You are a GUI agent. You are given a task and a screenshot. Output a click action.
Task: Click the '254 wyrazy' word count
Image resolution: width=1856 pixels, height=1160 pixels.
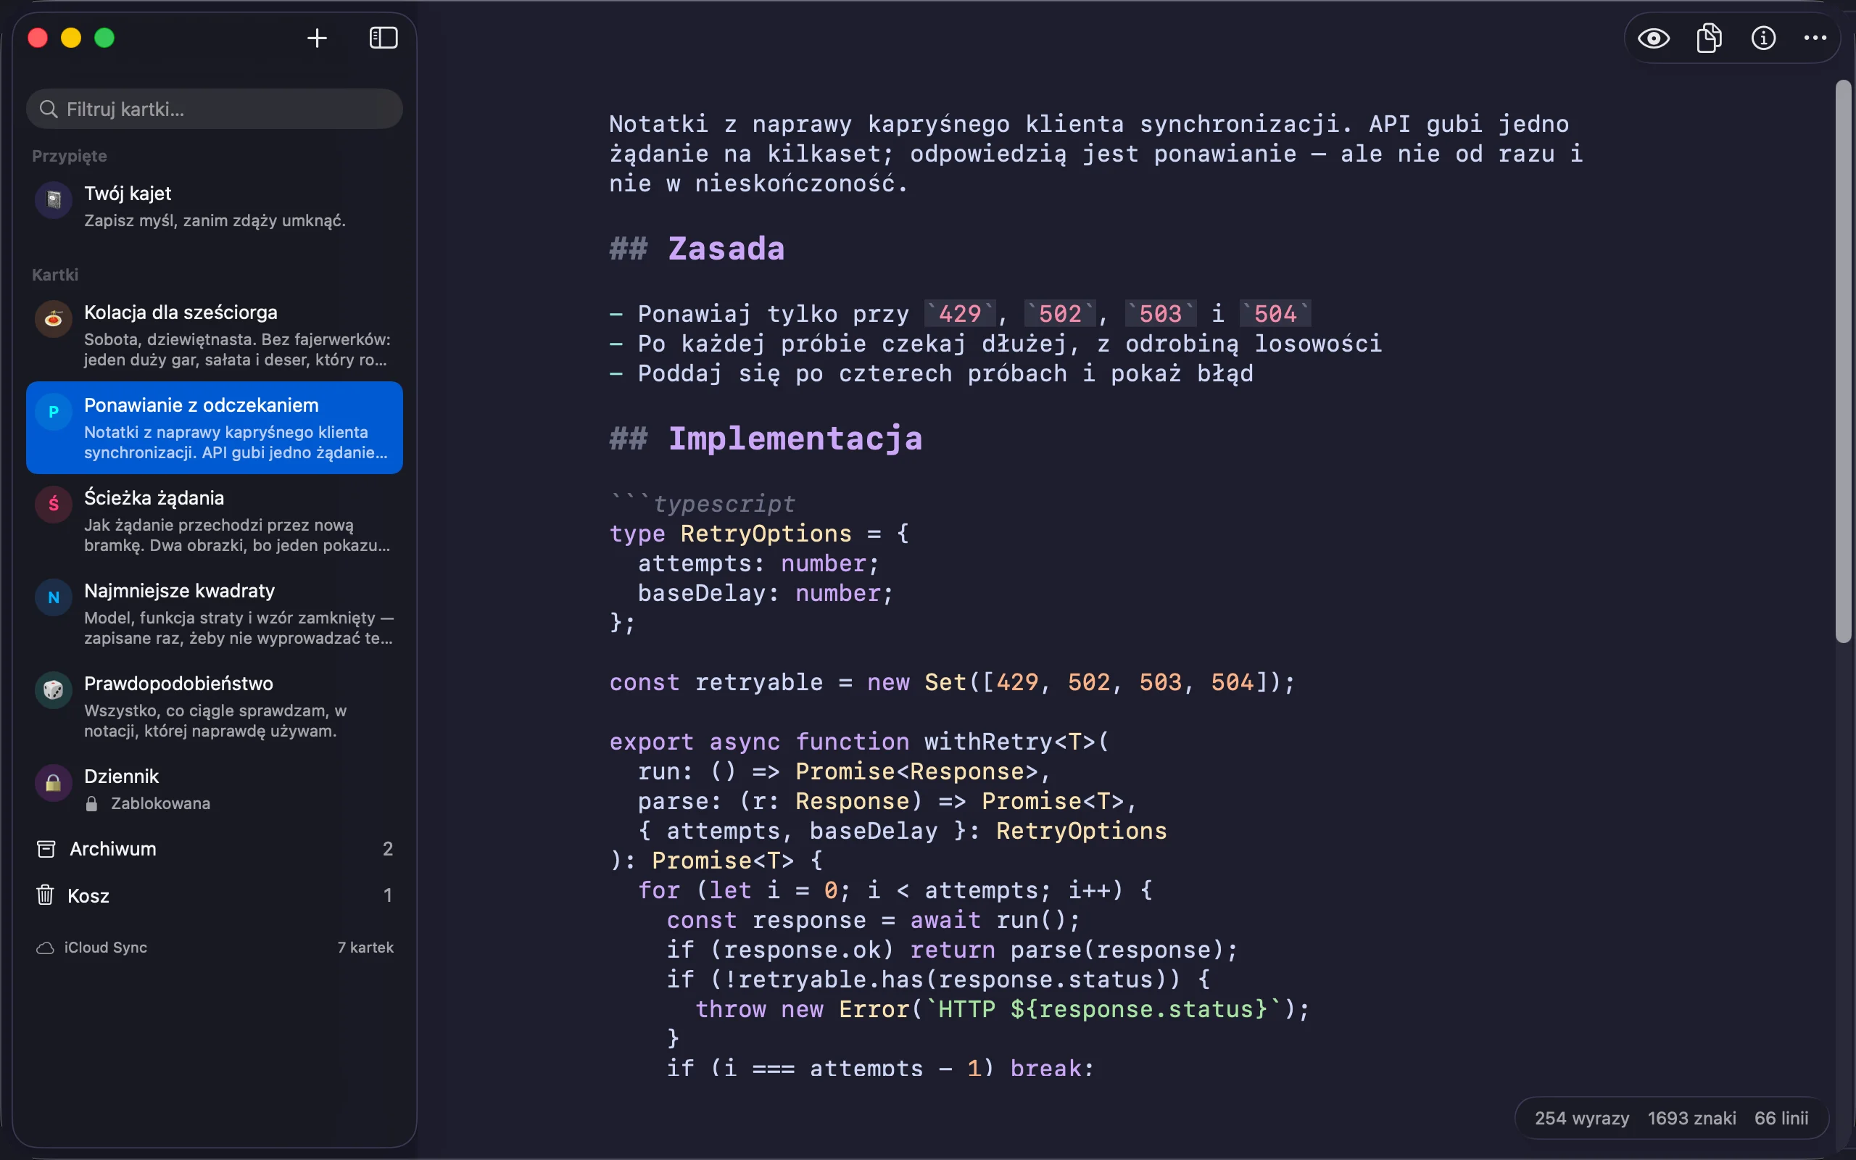click(1581, 1118)
